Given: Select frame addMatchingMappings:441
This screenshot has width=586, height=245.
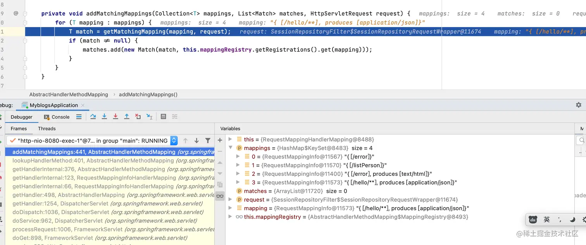Looking at the screenshot, I should click(110, 152).
